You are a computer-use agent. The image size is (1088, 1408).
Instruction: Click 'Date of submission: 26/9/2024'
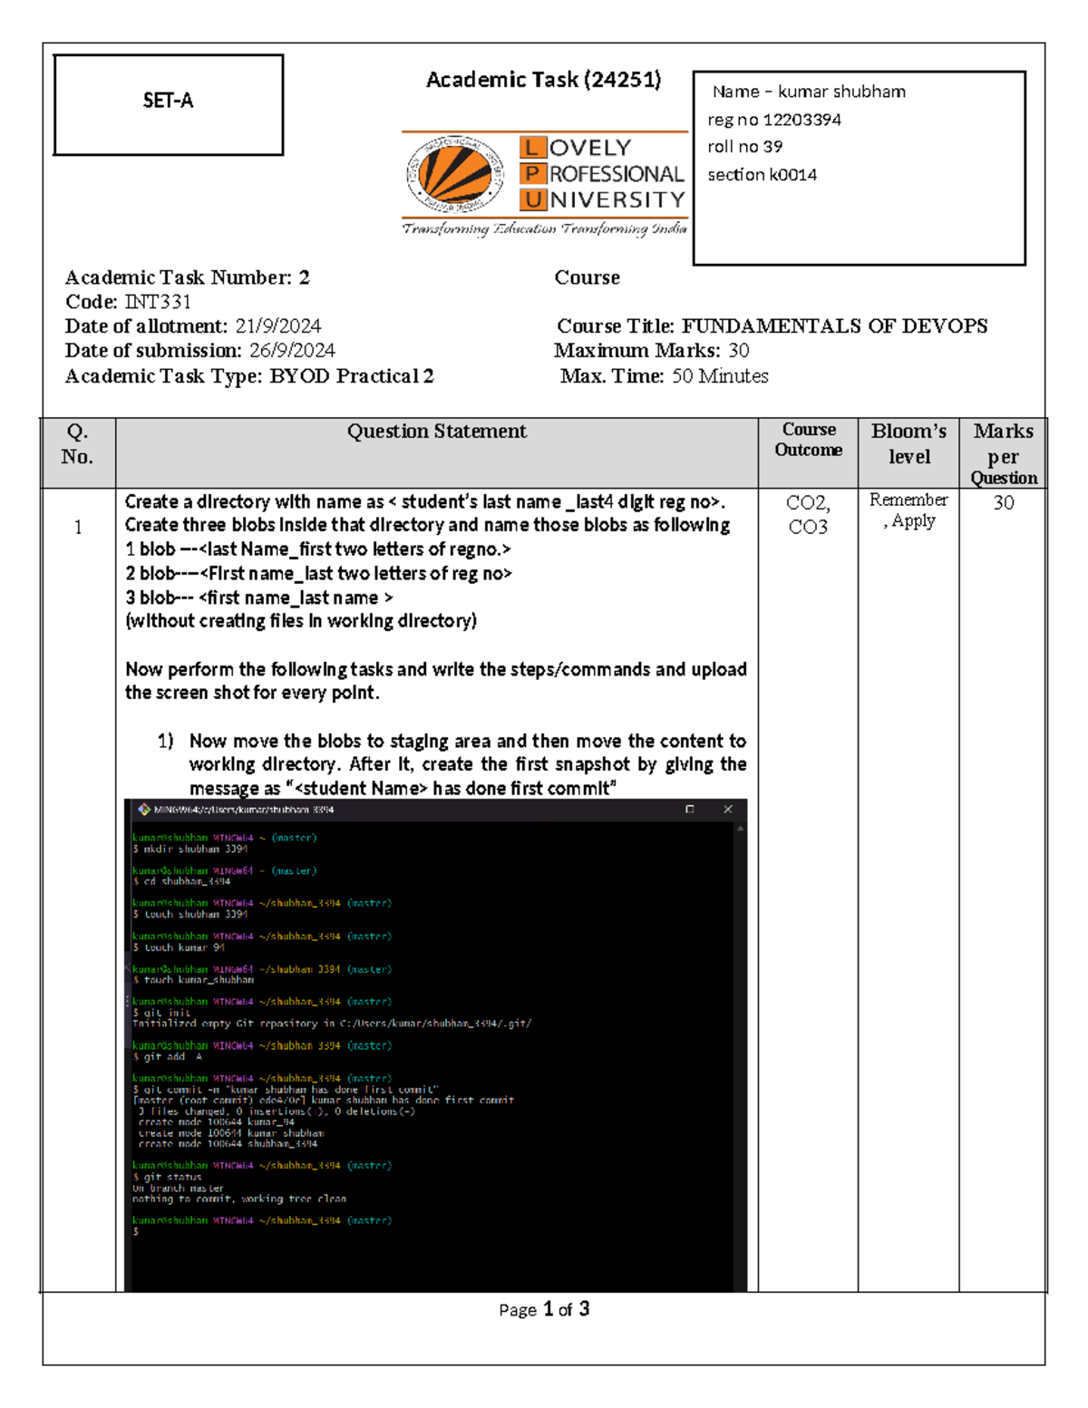click(200, 351)
